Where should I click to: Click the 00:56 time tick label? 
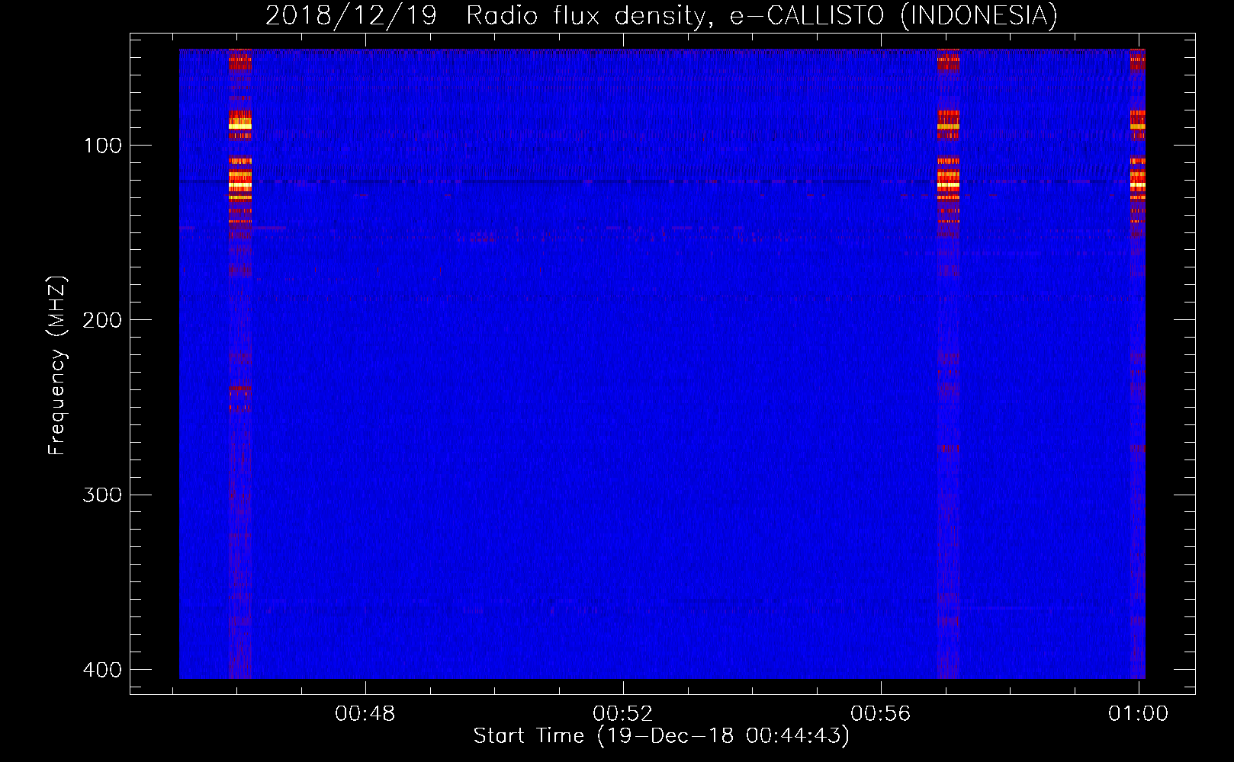point(881,714)
